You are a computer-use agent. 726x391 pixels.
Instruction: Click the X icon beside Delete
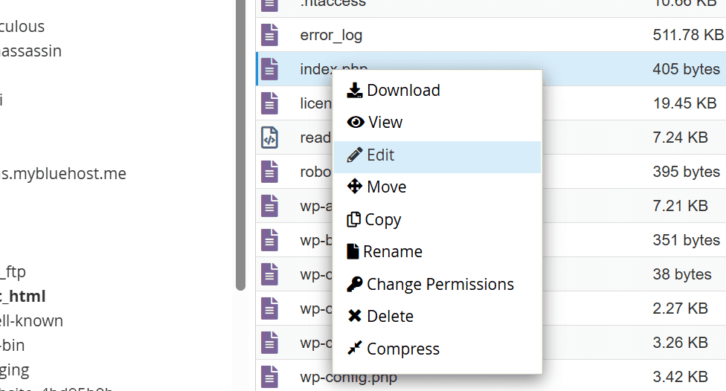point(355,316)
